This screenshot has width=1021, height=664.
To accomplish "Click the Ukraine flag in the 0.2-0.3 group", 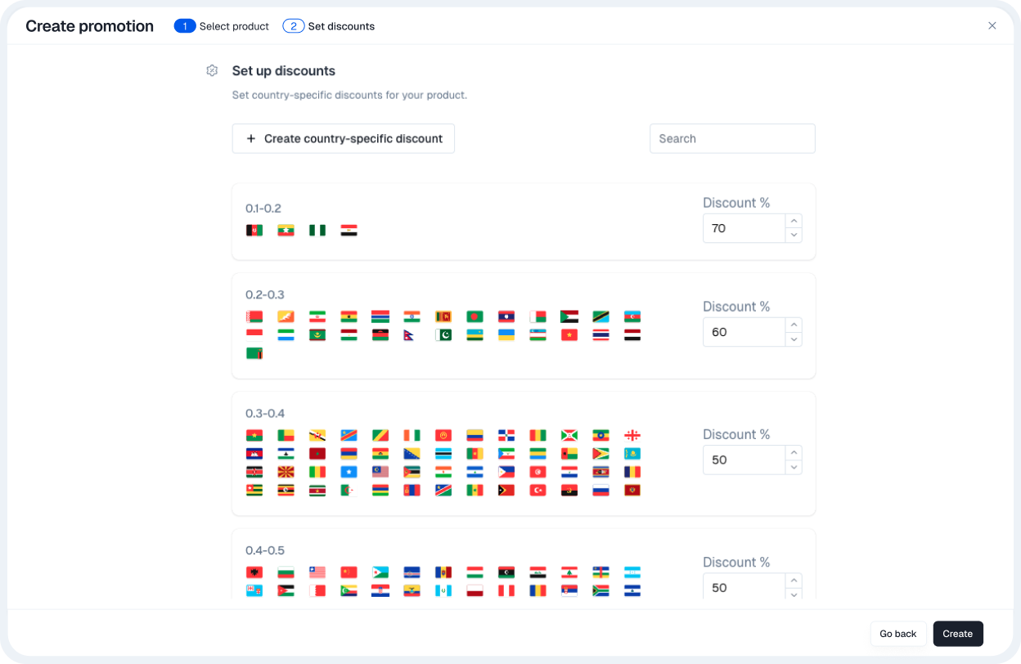I will (506, 334).
